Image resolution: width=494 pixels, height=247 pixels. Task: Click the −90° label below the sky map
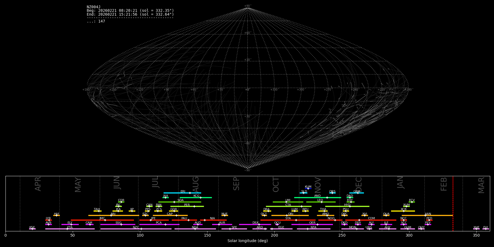coord(248,170)
